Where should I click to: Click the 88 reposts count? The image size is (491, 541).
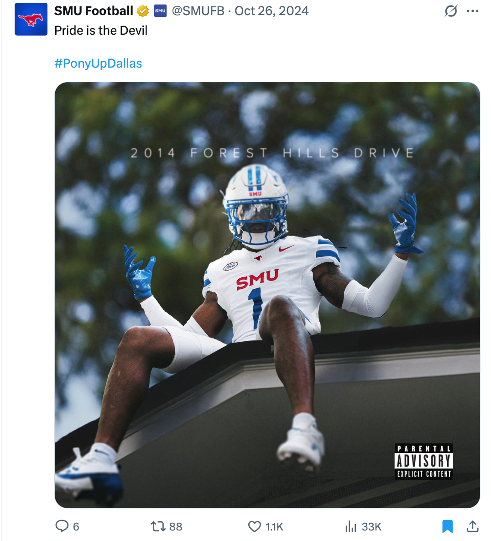coord(176,527)
